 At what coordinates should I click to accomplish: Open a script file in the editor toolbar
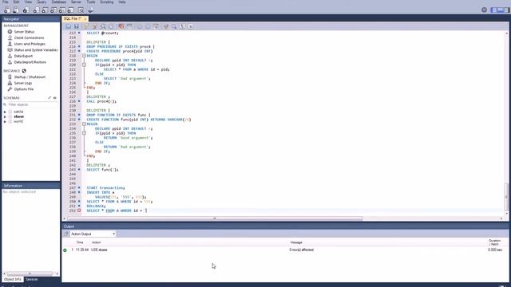pos(69,26)
